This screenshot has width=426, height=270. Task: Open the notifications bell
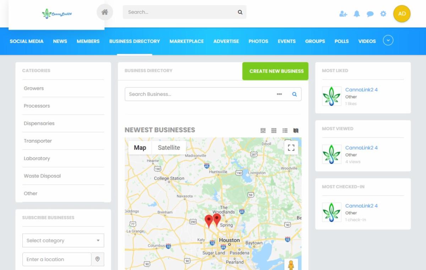pyautogui.click(x=357, y=14)
